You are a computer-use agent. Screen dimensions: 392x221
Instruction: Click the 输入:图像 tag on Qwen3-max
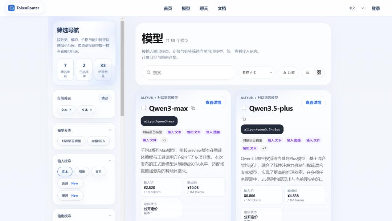coord(213,132)
